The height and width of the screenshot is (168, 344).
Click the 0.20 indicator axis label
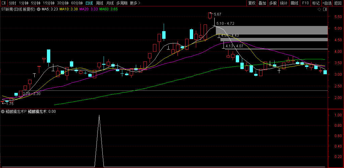pyautogui.click(x=338, y=156)
